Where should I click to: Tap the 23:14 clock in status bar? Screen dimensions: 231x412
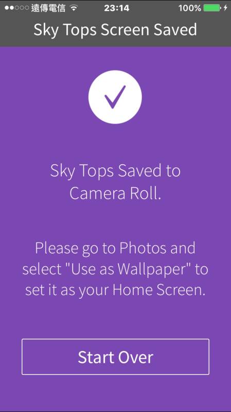point(117,8)
